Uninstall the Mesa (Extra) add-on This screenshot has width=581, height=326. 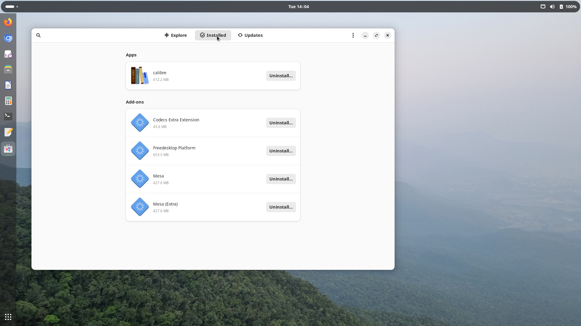click(x=281, y=207)
